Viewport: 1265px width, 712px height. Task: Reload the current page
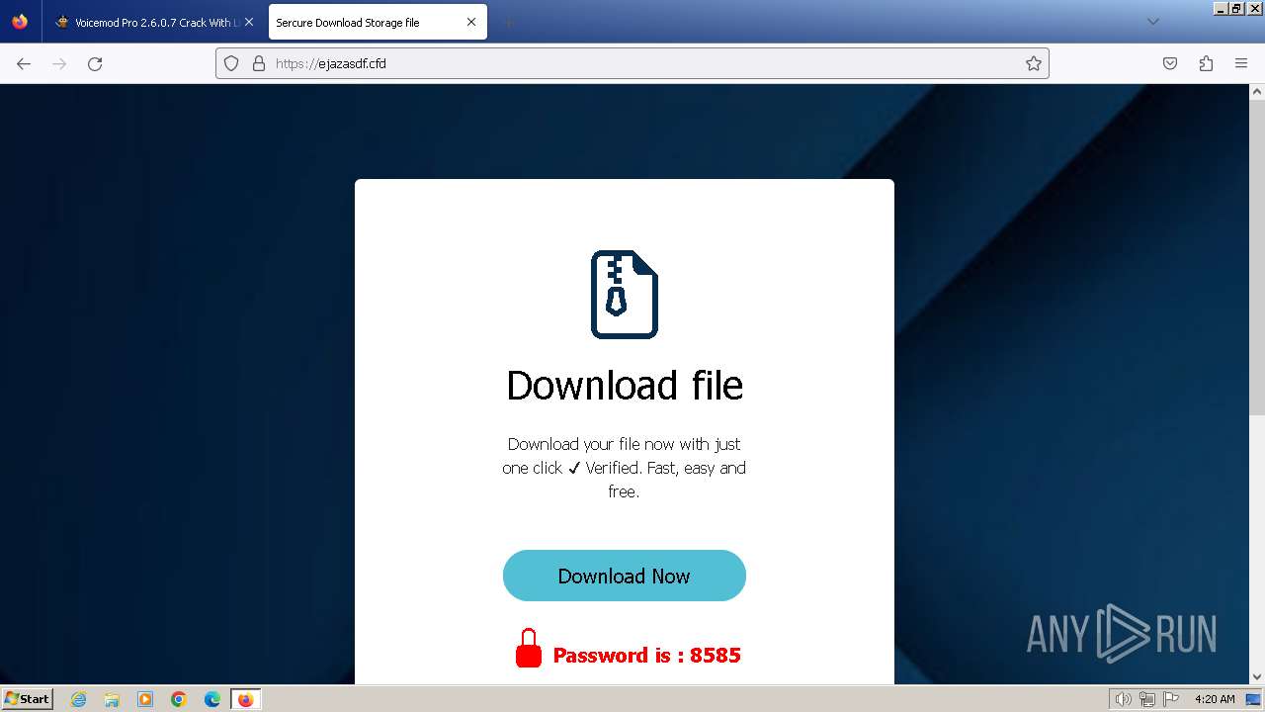coord(95,63)
